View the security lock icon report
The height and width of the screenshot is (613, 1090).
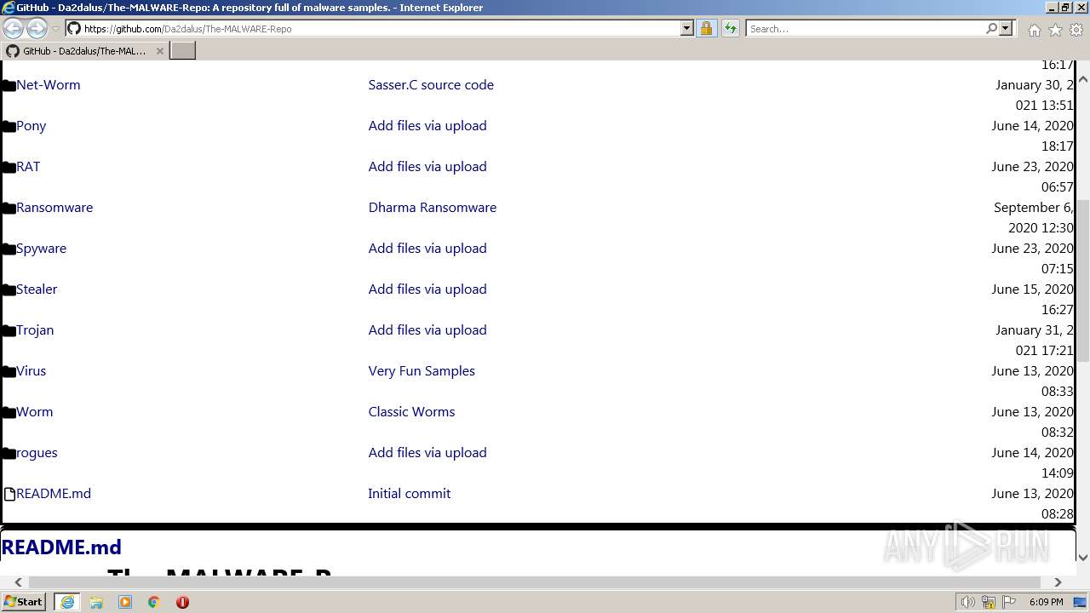tap(706, 28)
